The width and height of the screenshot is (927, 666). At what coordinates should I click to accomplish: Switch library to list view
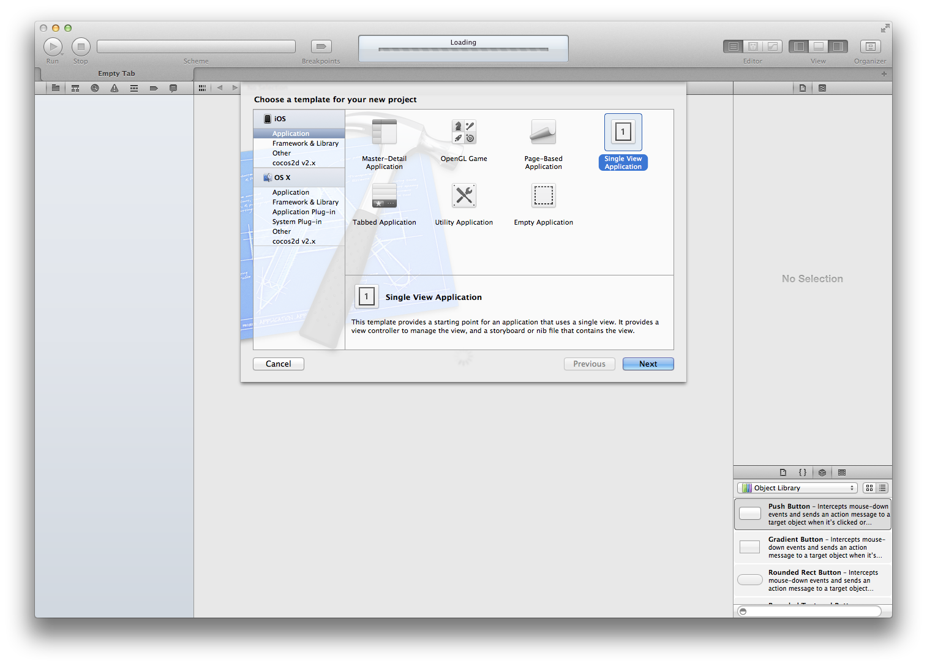(x=882, y=488)
